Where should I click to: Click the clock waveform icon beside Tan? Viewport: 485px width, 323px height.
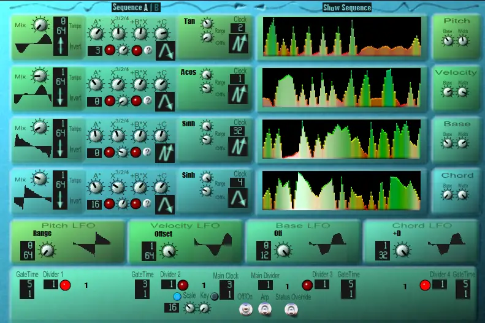239,44
